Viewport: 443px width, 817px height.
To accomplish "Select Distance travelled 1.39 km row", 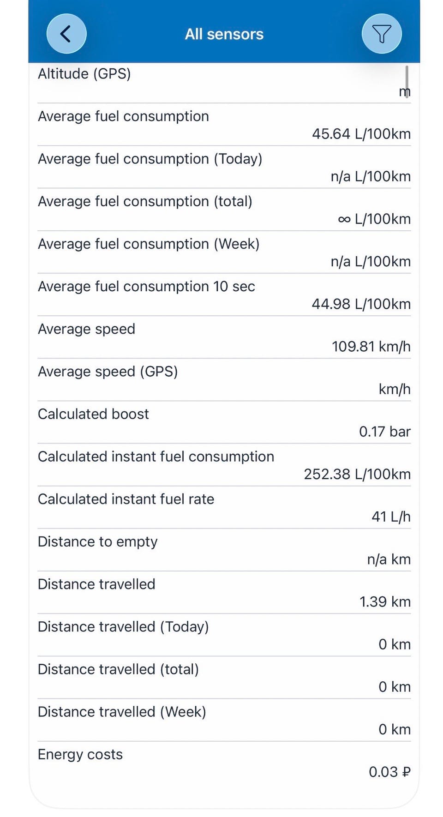I will point(224,592).
